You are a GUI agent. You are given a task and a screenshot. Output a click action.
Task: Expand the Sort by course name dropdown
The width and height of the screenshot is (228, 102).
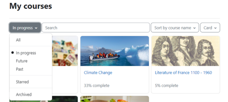[x=175, y=28]
